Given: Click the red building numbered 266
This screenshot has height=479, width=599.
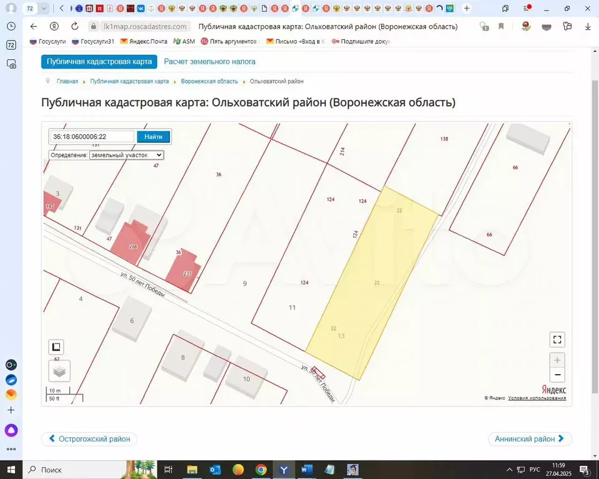Looking at the screenshot, I should (130, 243).
